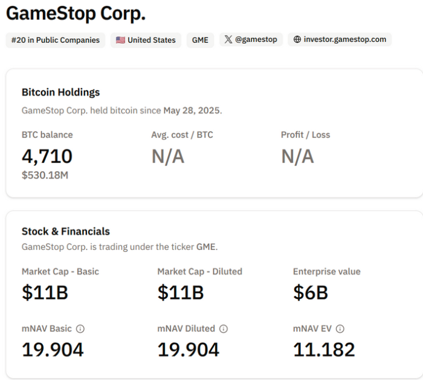Click the Market Cap - Diluted label
The width and height of the screenshot is (423, 380).
(x=200, y=272)
